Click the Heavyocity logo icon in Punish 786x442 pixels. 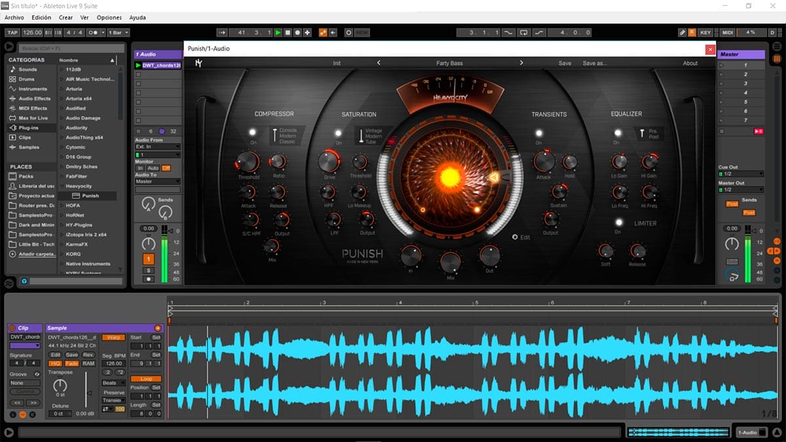(198, 64)
